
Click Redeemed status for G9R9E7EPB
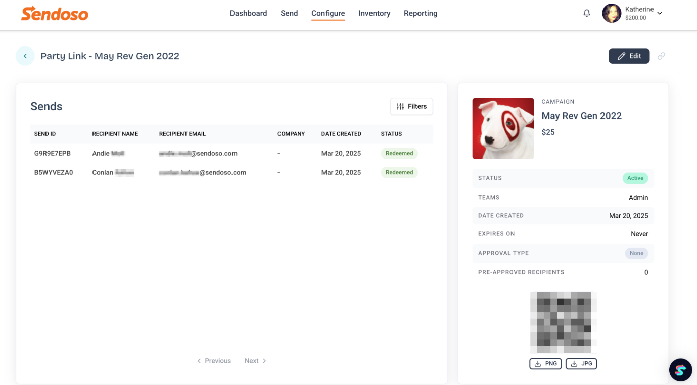coord(399,153)
